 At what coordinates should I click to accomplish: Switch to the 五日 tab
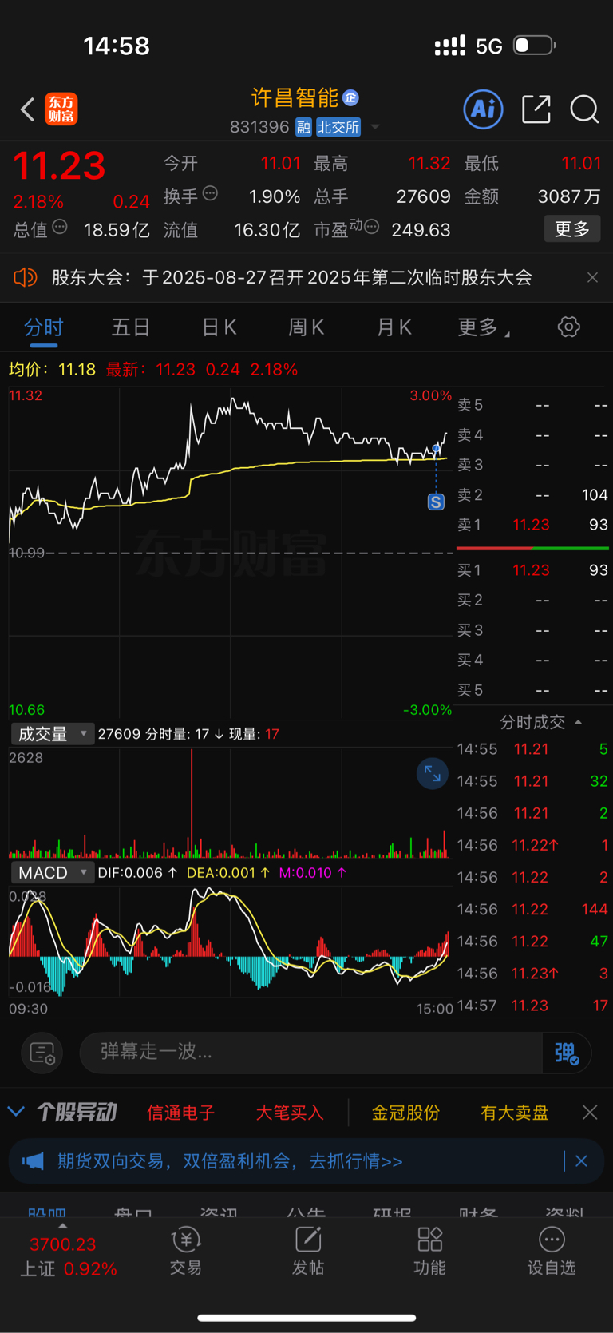(x=131, y=327)
